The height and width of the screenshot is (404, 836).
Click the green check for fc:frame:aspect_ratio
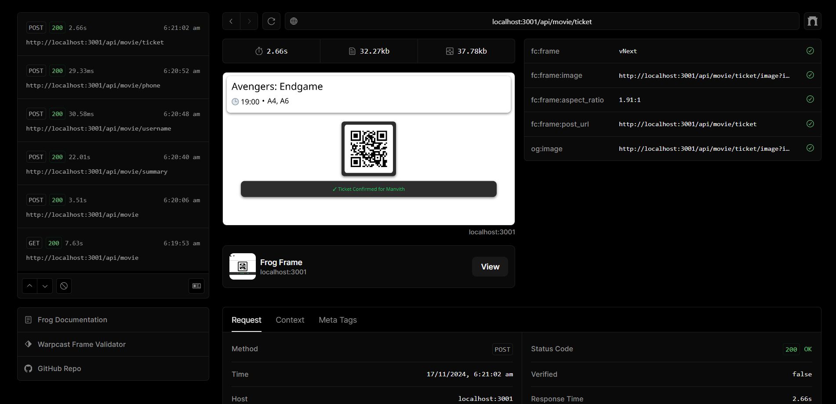pos(810,99)
